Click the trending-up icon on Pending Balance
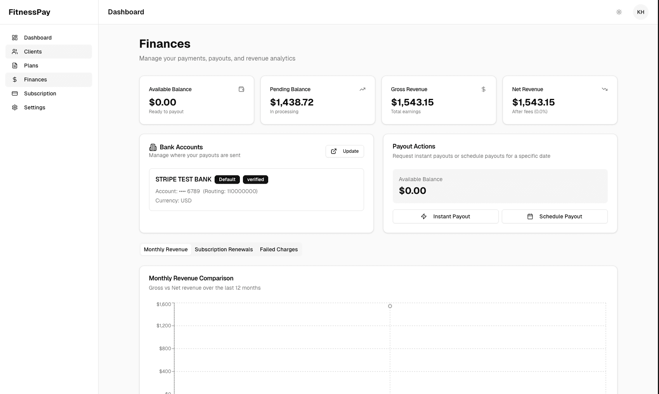 click(x=362, y=89)
